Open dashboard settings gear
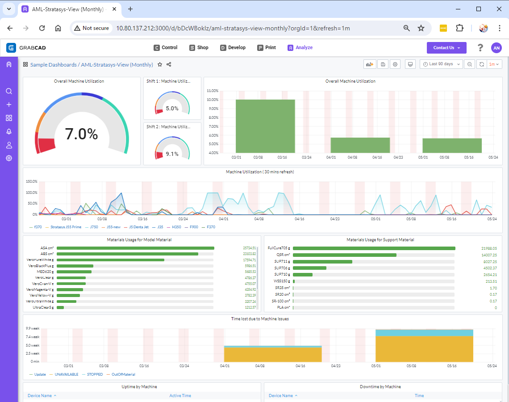This screenshot has width=509, height=402. [395, 64]
